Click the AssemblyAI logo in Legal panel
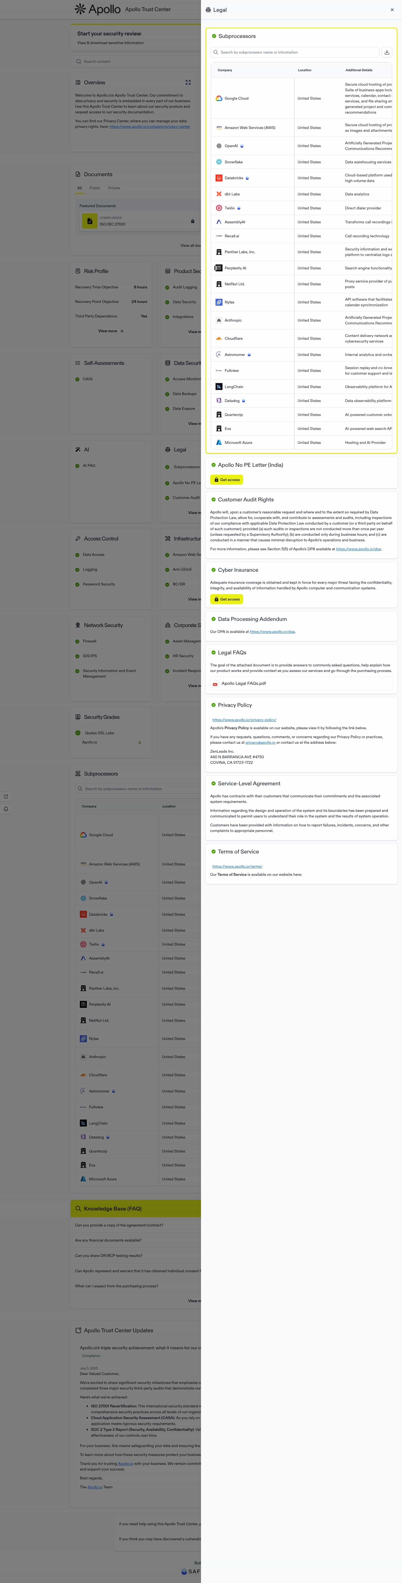This screenshot has width=402, height=1583. (x=219, y=222)
